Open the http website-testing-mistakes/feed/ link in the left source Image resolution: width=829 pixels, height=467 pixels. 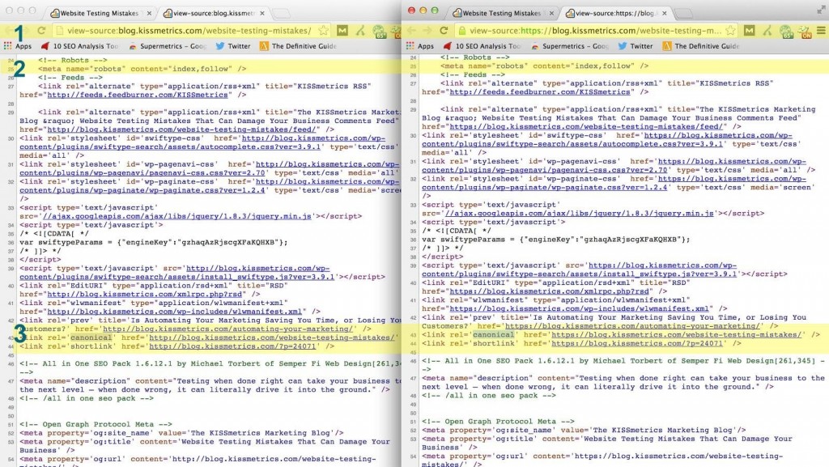182,129
